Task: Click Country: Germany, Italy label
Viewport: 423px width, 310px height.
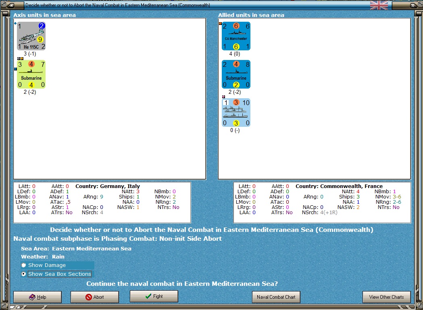Action: [108, 186]
